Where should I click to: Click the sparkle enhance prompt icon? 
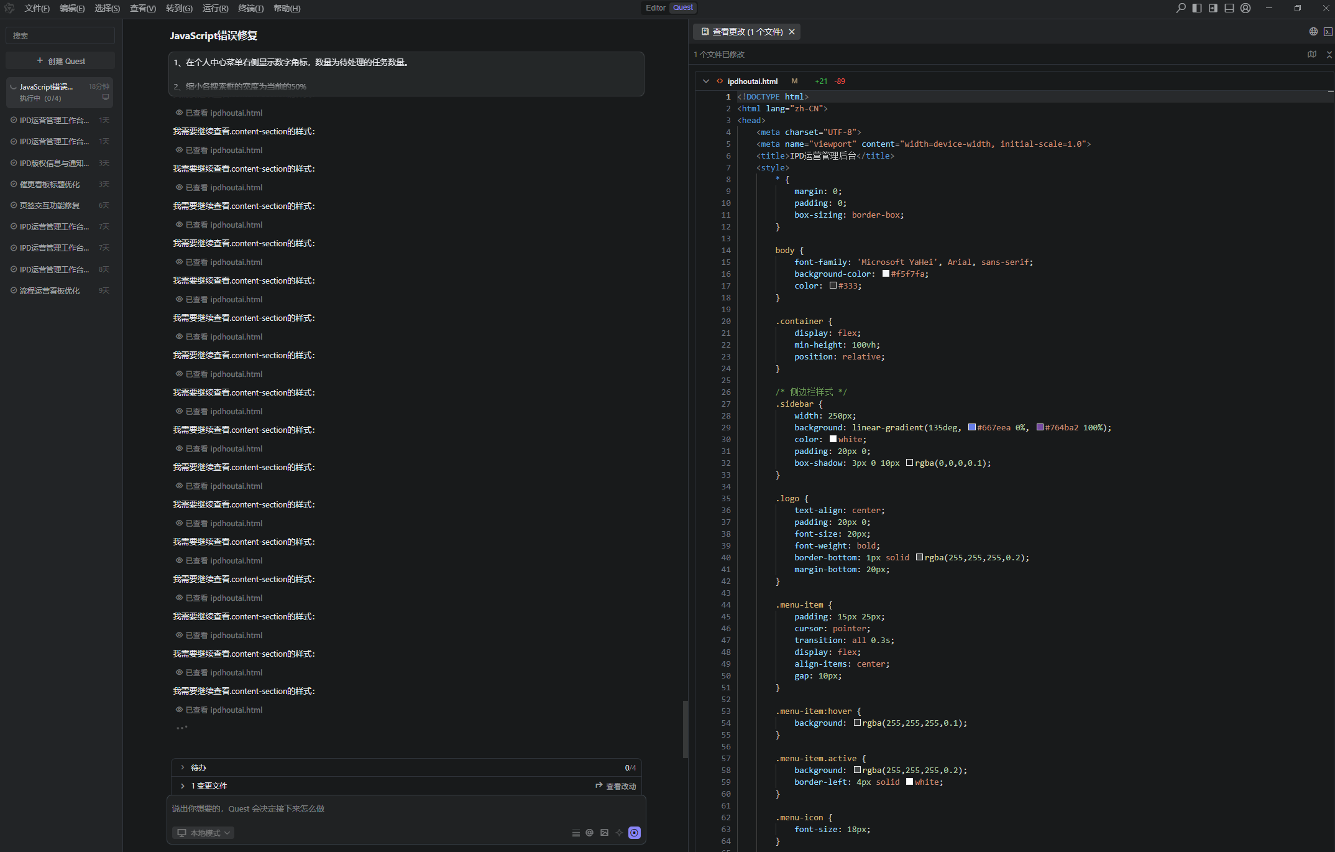[619, 833]
